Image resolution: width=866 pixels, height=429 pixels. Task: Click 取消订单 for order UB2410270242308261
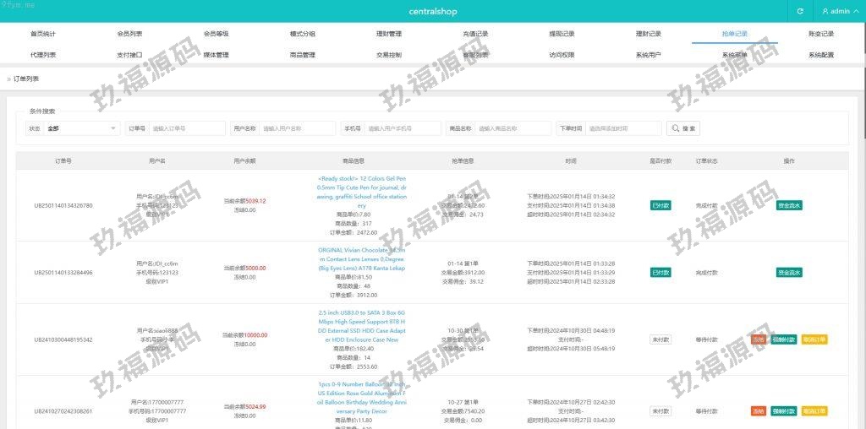[814, 411]
